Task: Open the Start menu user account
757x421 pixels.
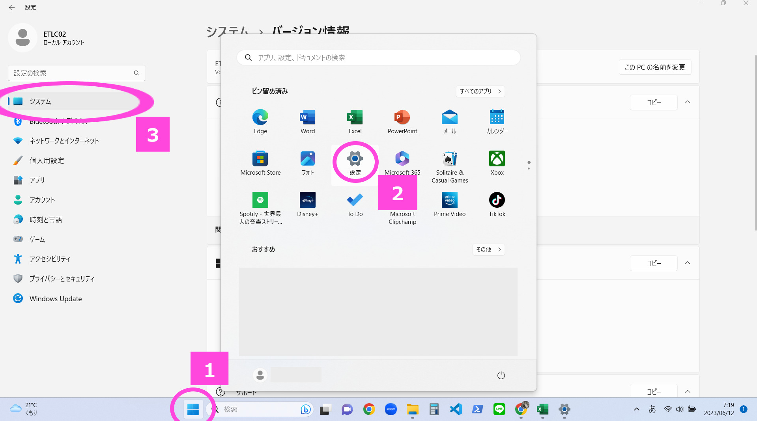Action: (x=287, y=375)
